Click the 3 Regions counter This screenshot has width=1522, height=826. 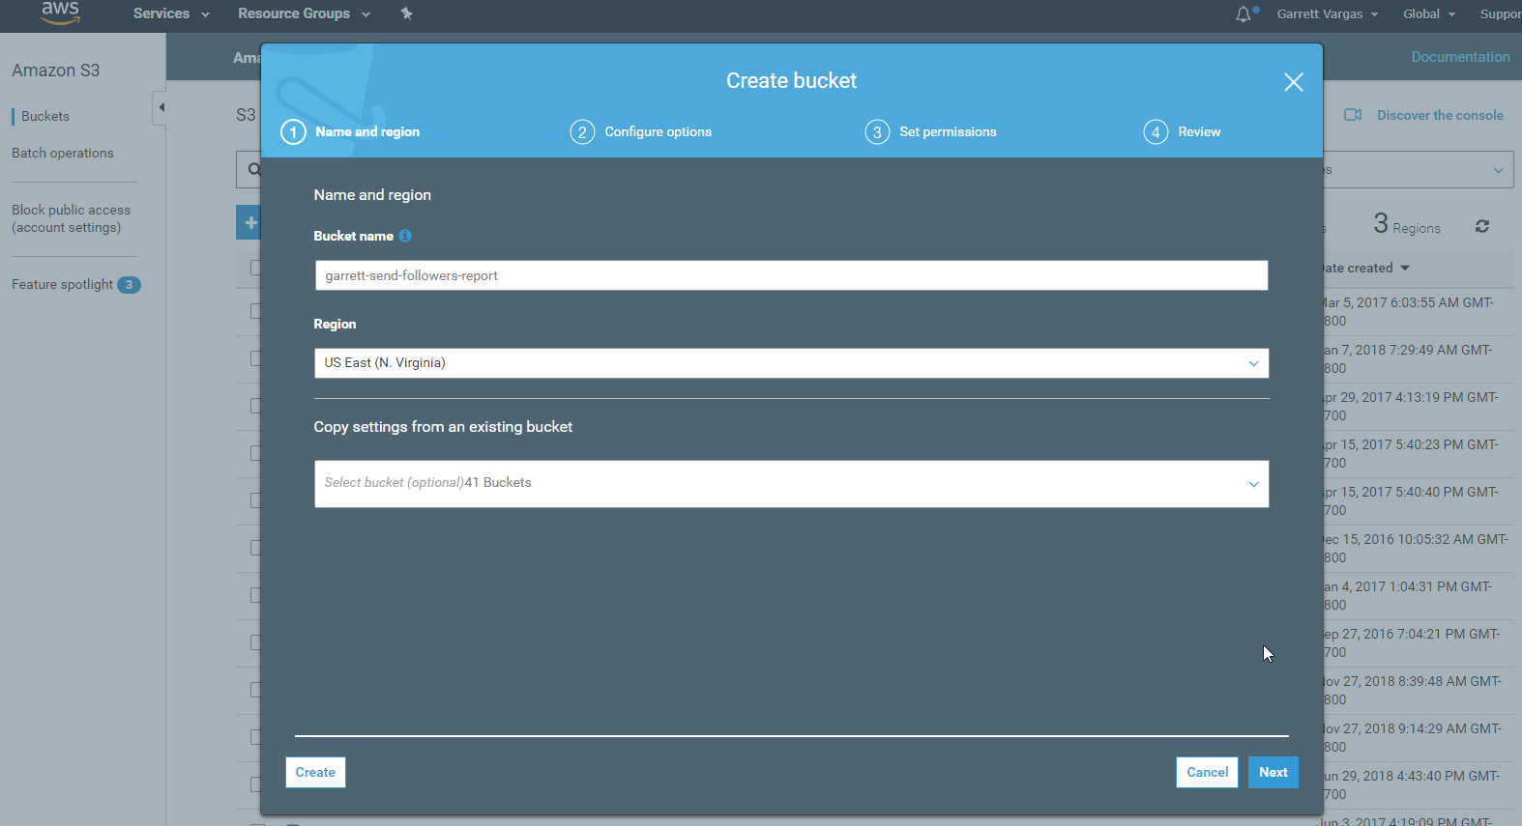1407,225
